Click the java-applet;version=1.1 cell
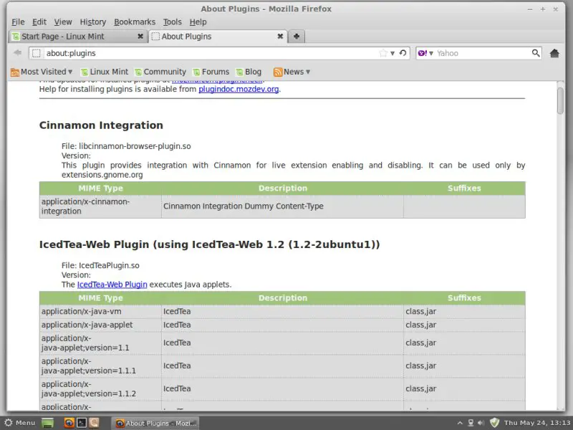Viewport: 573px width, 430px height. [100, 343]
